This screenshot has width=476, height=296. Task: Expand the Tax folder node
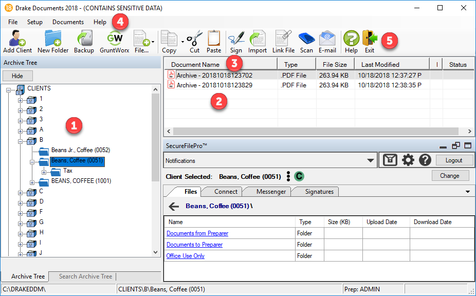(x=44, y=173)
